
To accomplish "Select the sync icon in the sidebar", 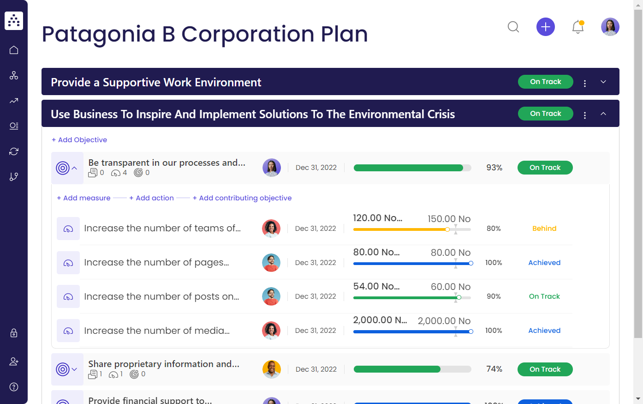I will tap(14, 151).
